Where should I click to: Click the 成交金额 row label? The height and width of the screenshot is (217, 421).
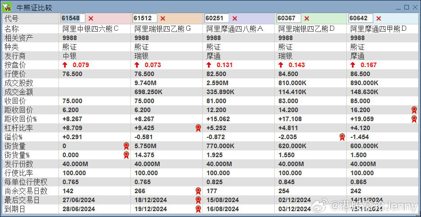tap(19, 92)
